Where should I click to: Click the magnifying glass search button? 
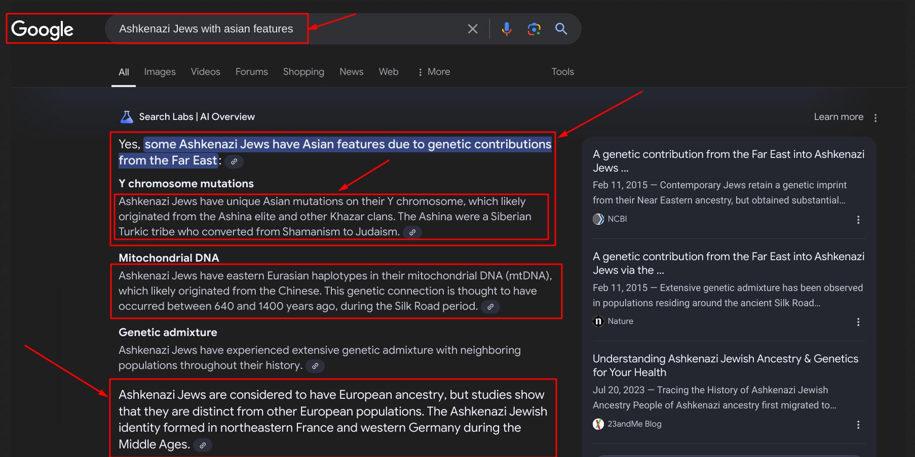[x=561, y=29]
